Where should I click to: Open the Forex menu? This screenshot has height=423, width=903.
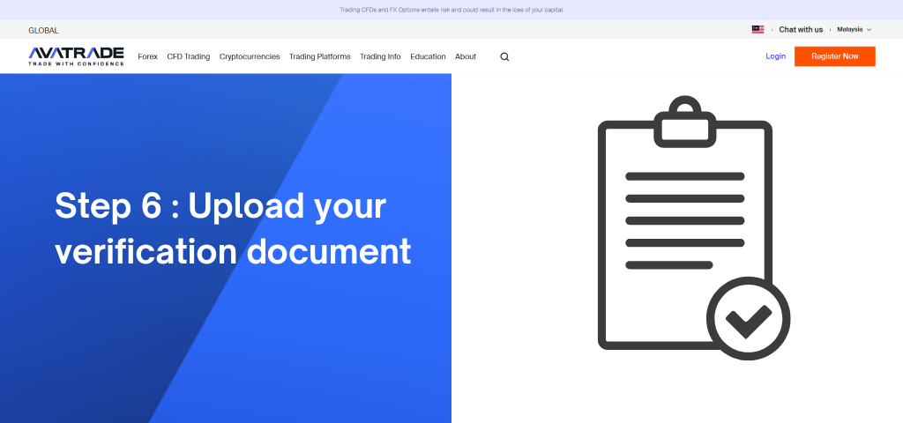147,56
